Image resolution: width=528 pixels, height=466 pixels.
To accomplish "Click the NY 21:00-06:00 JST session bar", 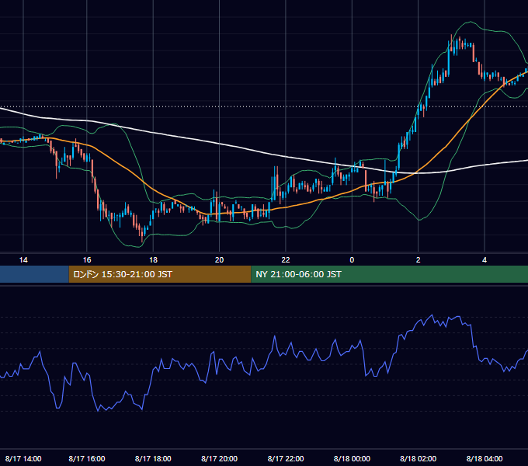I will pos(389,274).
